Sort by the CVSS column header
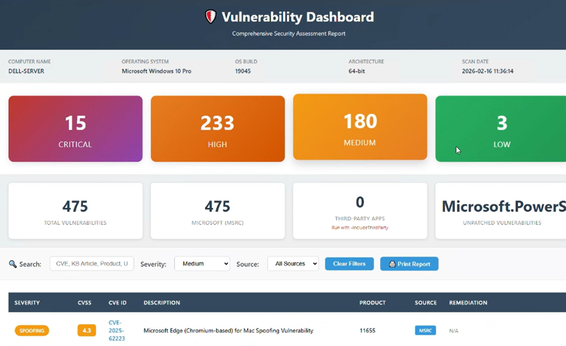Screen dimensions: 566x346 [x=85, y=302]
